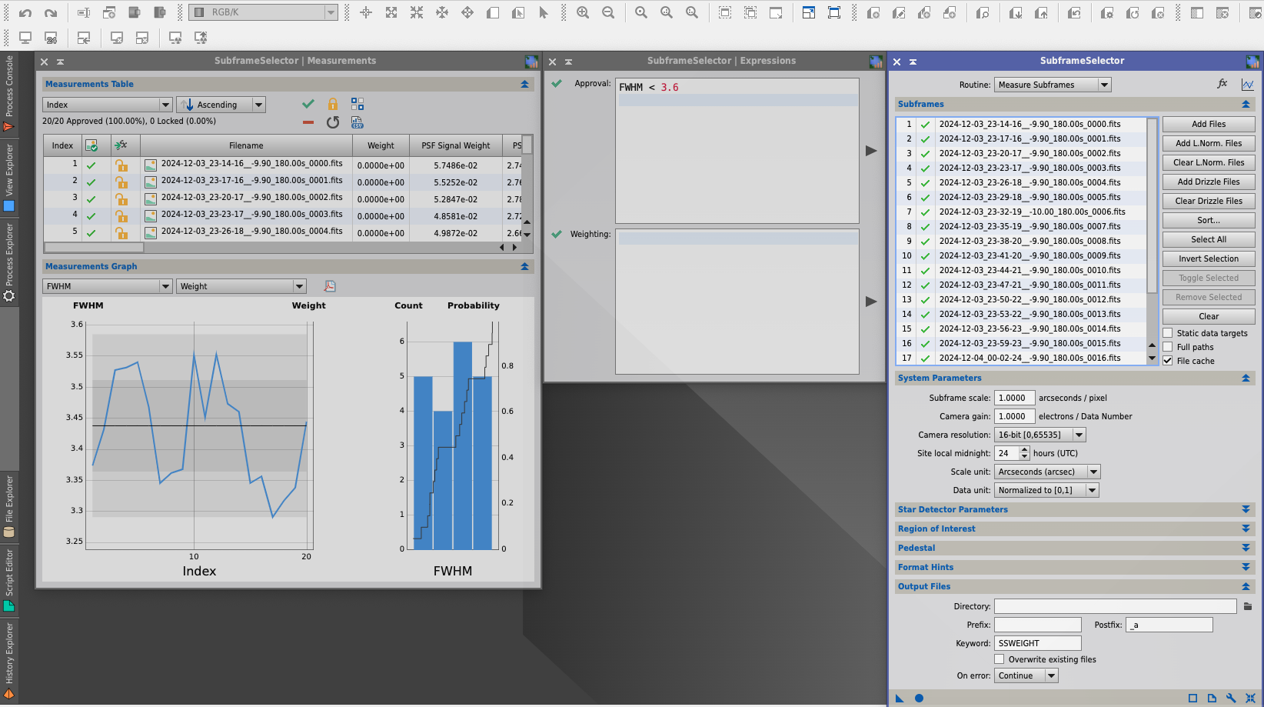
Task: Open the Process Explorer side tab
Action: tap(9, 262)
